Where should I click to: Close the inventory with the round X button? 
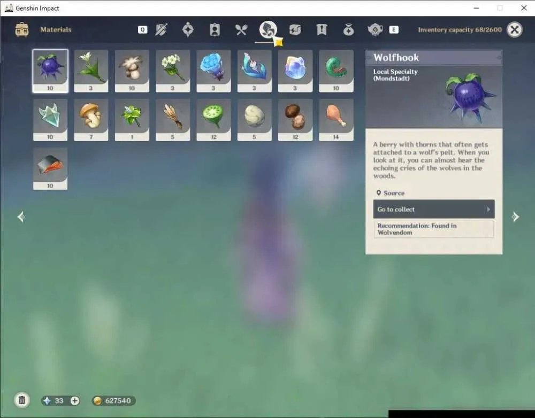click(515, 29)
